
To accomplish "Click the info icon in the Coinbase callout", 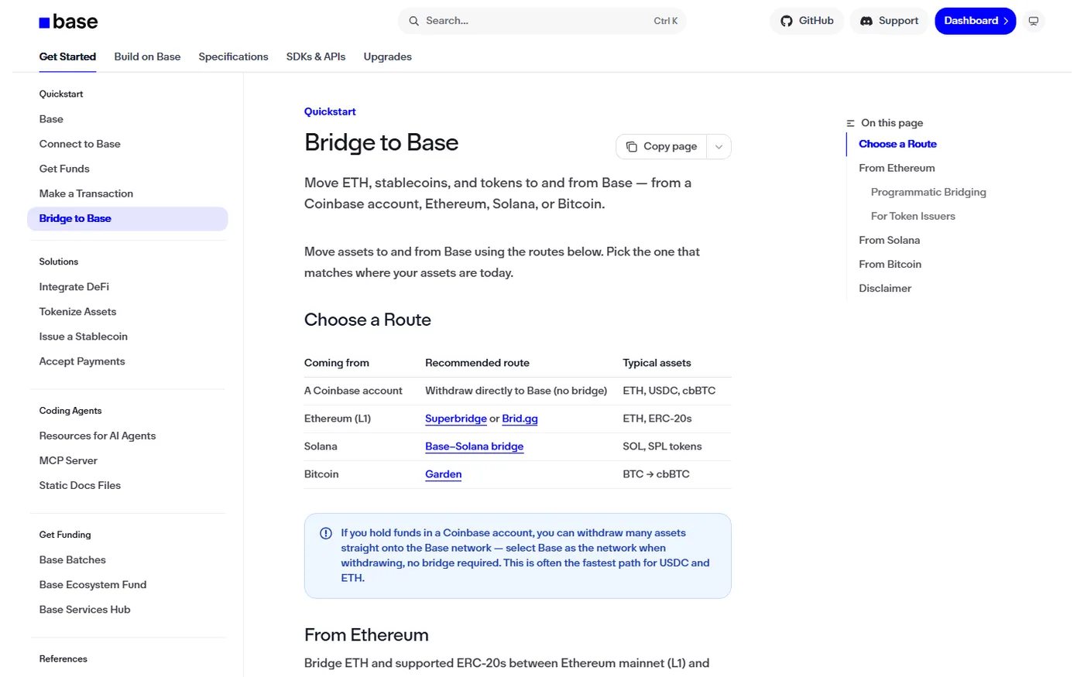I will (x=326, y=533).
